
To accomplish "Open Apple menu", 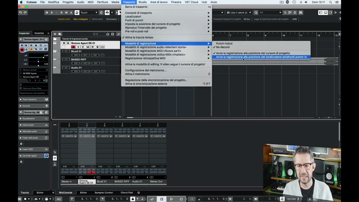I will (x=21, y=2).
